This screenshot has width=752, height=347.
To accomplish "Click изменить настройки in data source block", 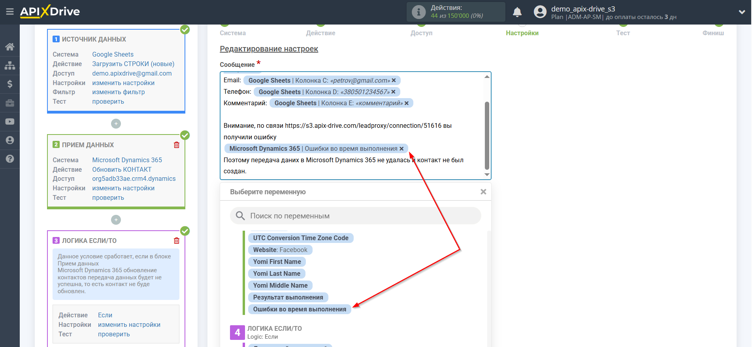I will [123, 83].
